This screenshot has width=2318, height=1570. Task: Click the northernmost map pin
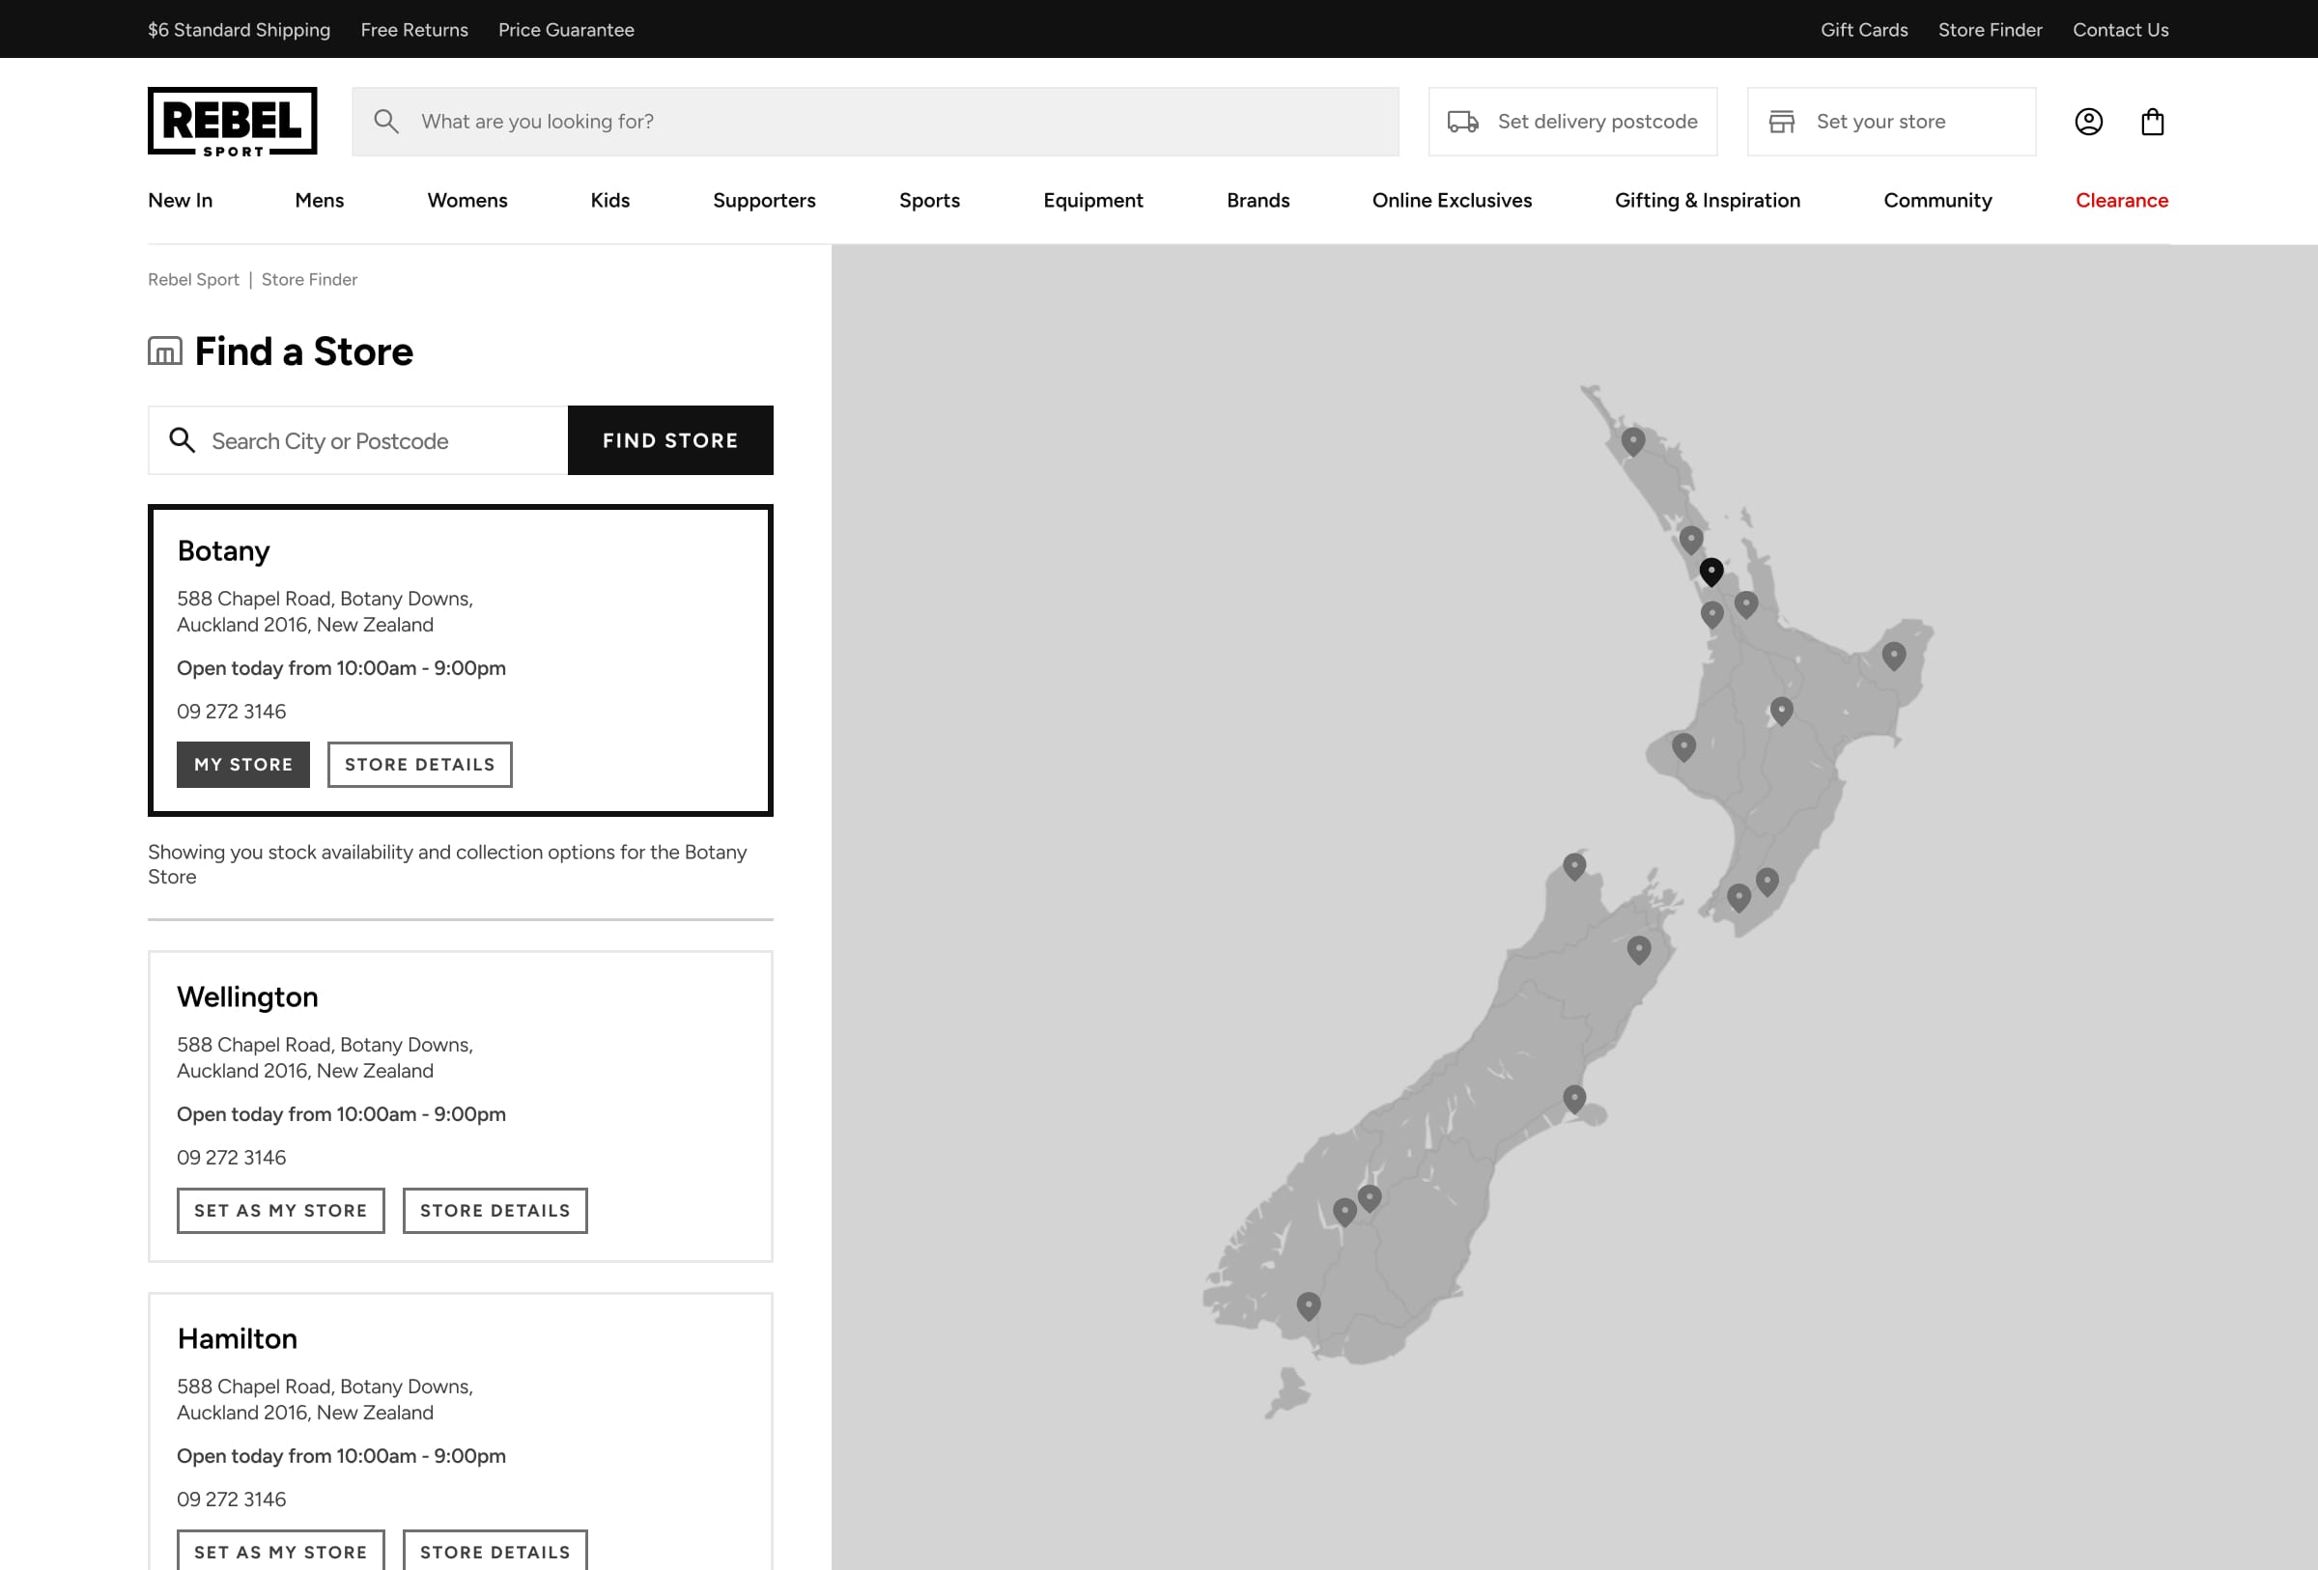coord(1632,439)
